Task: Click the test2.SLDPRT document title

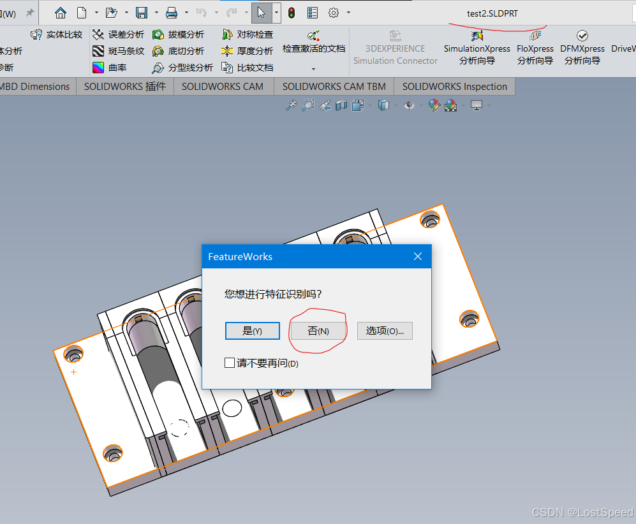Action: coord(492,13)
